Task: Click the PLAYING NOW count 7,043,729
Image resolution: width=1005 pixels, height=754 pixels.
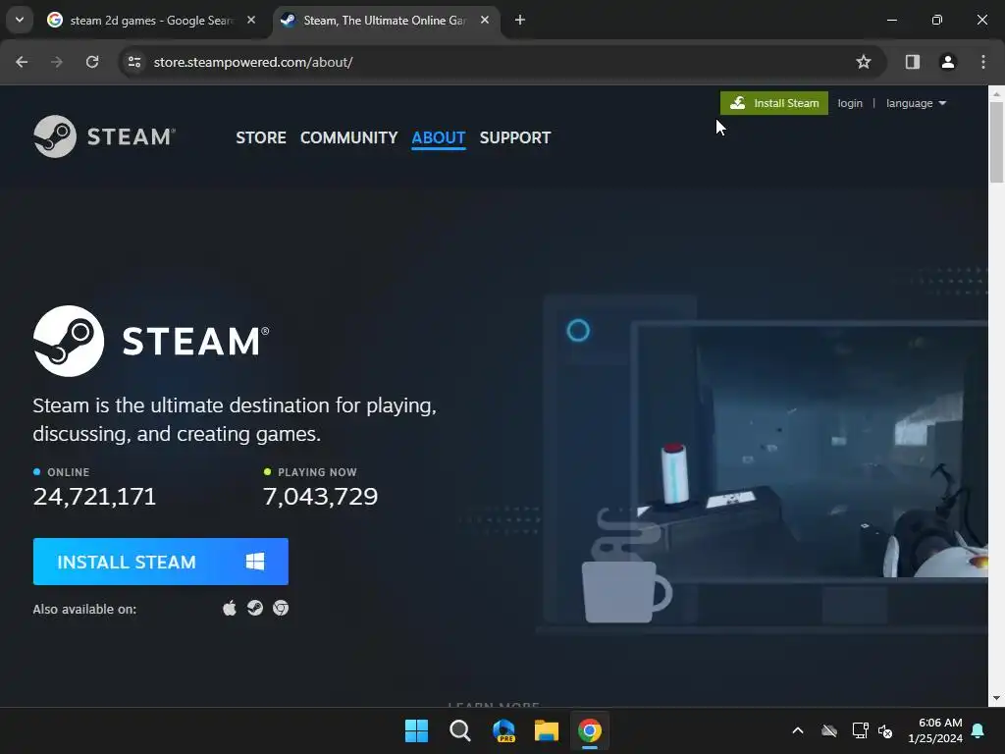Action: (321, 496)
